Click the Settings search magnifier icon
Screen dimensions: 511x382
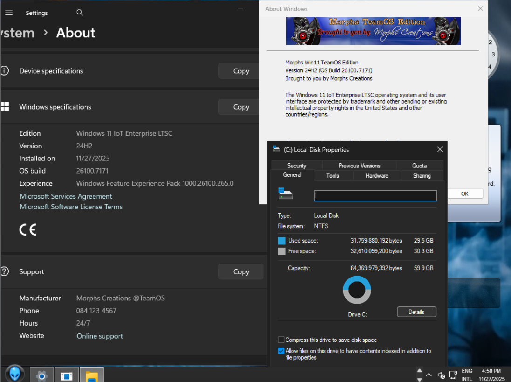pyautogui.click(x=80, y=13)
